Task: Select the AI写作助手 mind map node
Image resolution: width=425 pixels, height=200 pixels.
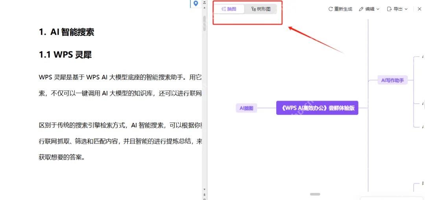Action: click(x=392, y=80)
